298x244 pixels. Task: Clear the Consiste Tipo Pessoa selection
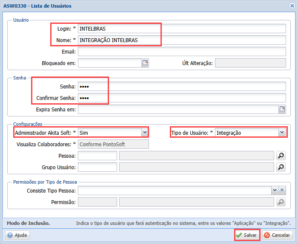point(282,190)
